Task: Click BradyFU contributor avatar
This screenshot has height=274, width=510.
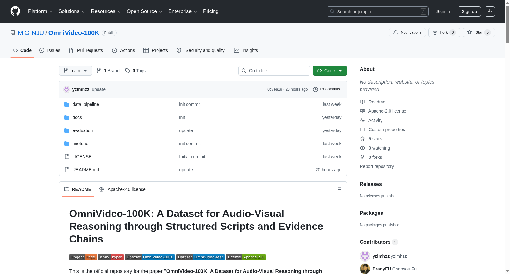Action: (365, 269)
